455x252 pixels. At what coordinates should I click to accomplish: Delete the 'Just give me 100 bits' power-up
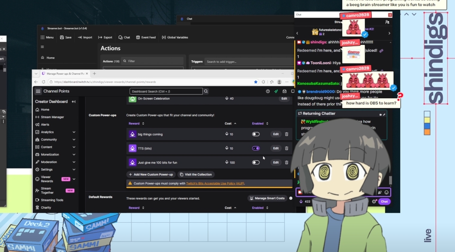click(287, 162)
